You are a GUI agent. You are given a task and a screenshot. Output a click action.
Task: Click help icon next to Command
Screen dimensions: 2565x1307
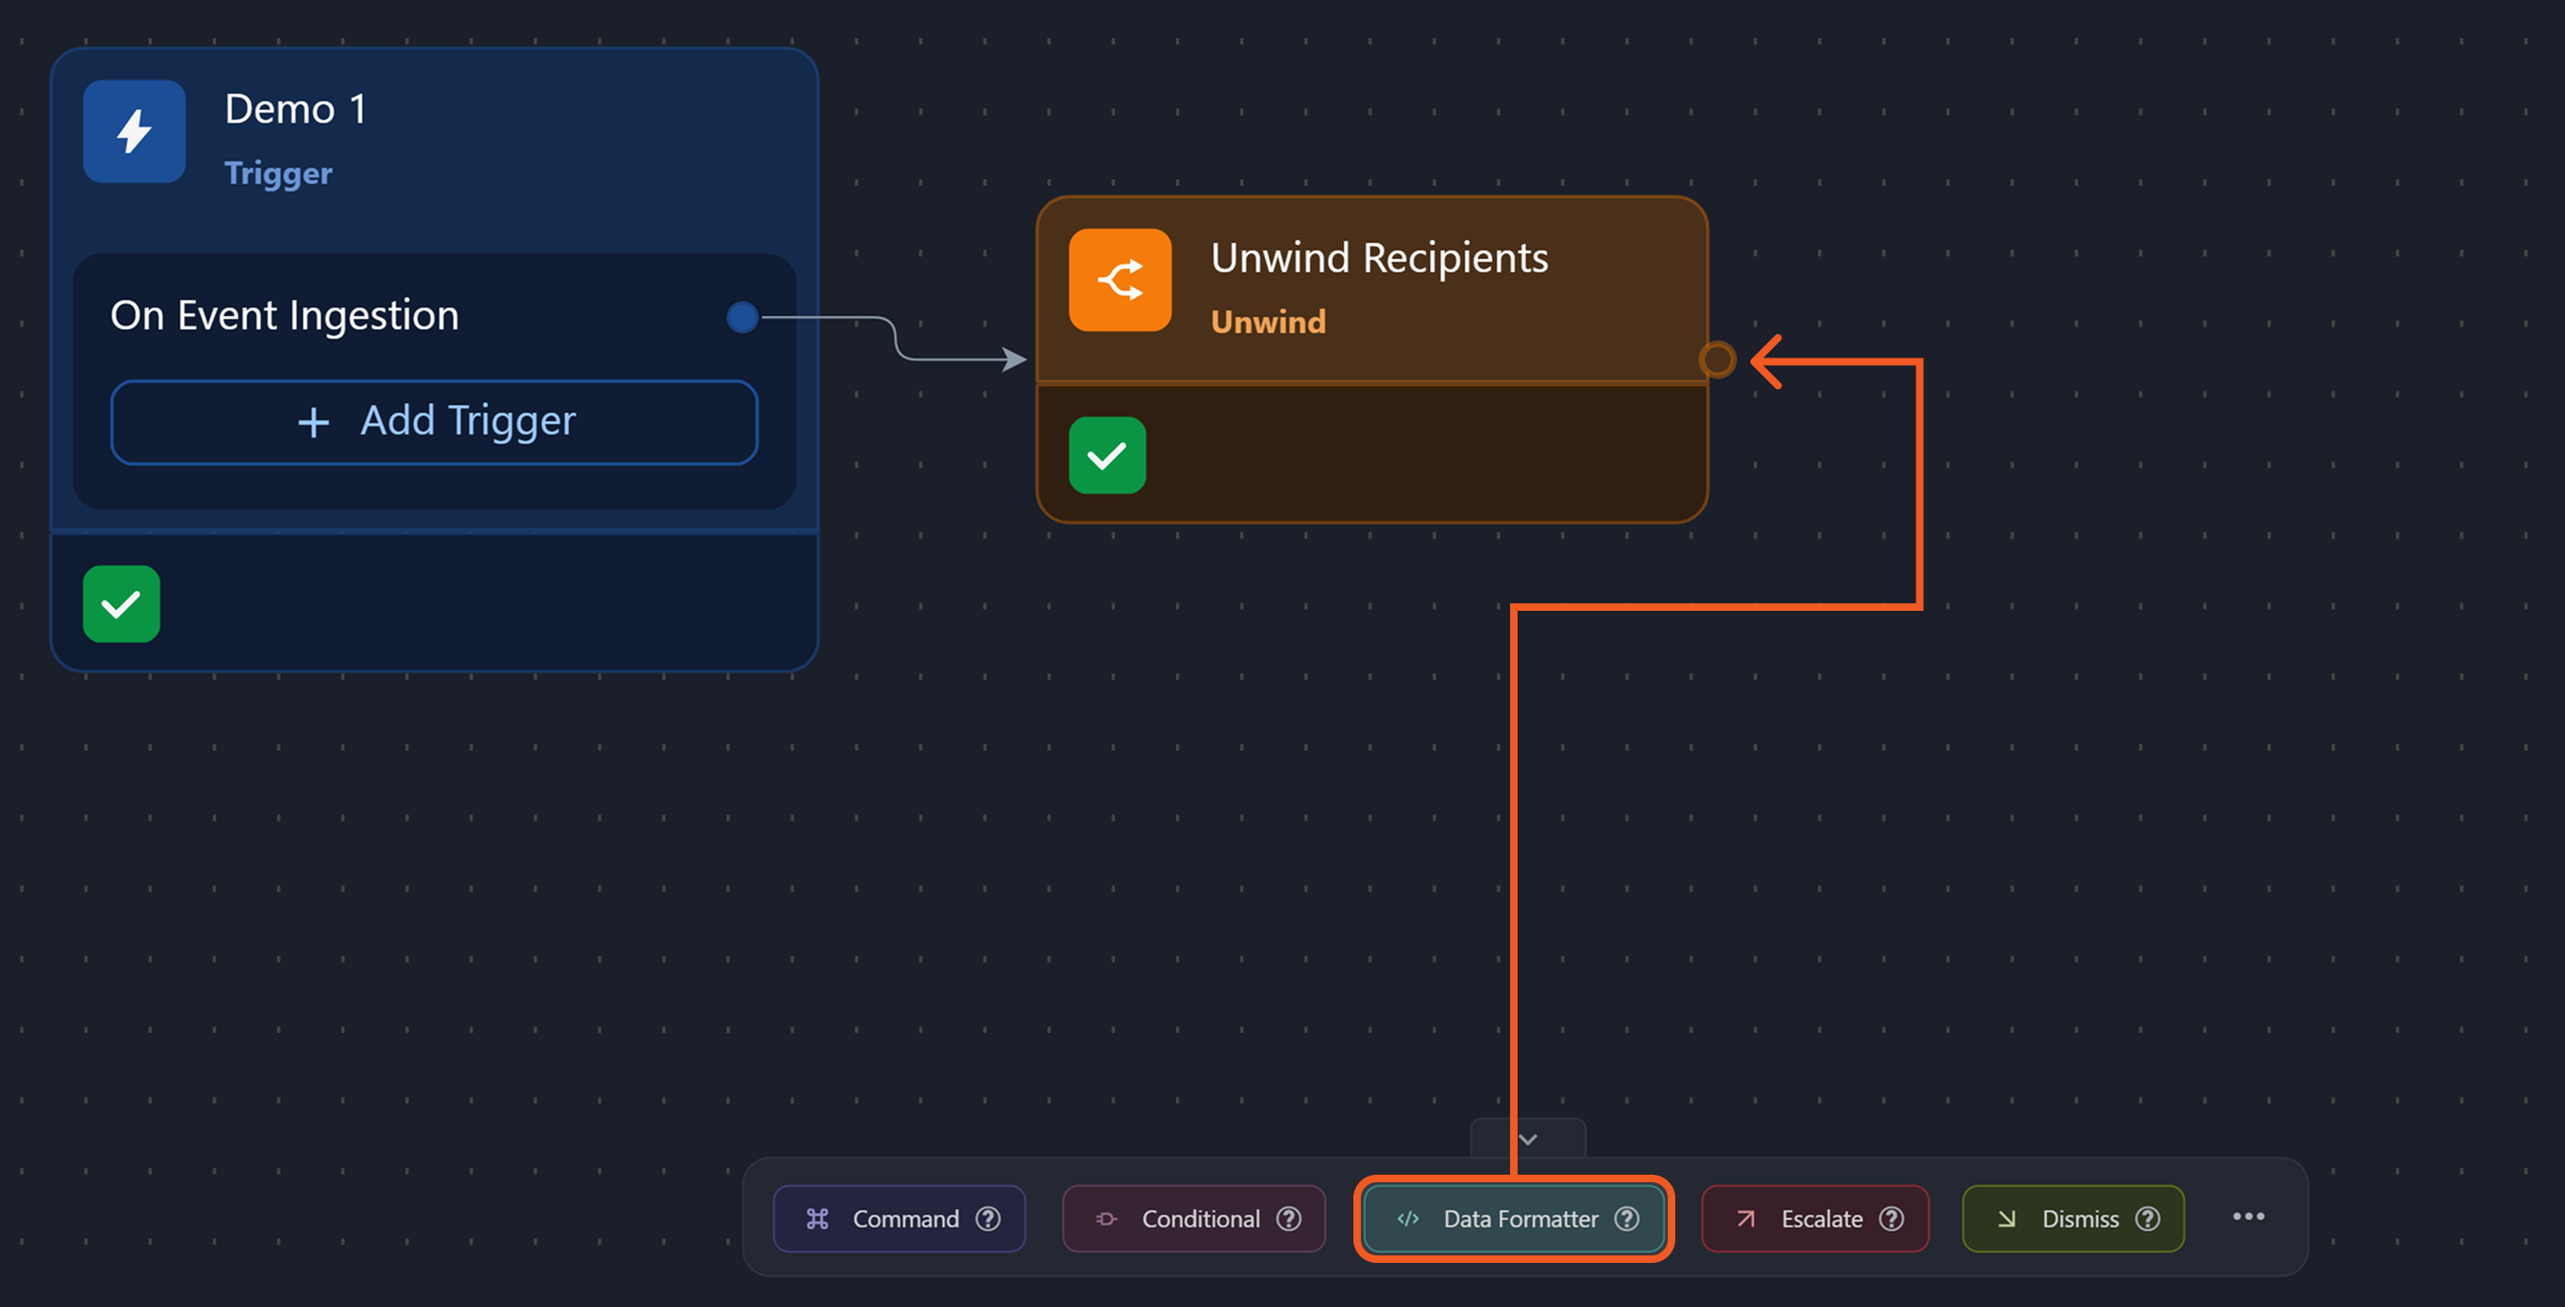[987, 1219]
